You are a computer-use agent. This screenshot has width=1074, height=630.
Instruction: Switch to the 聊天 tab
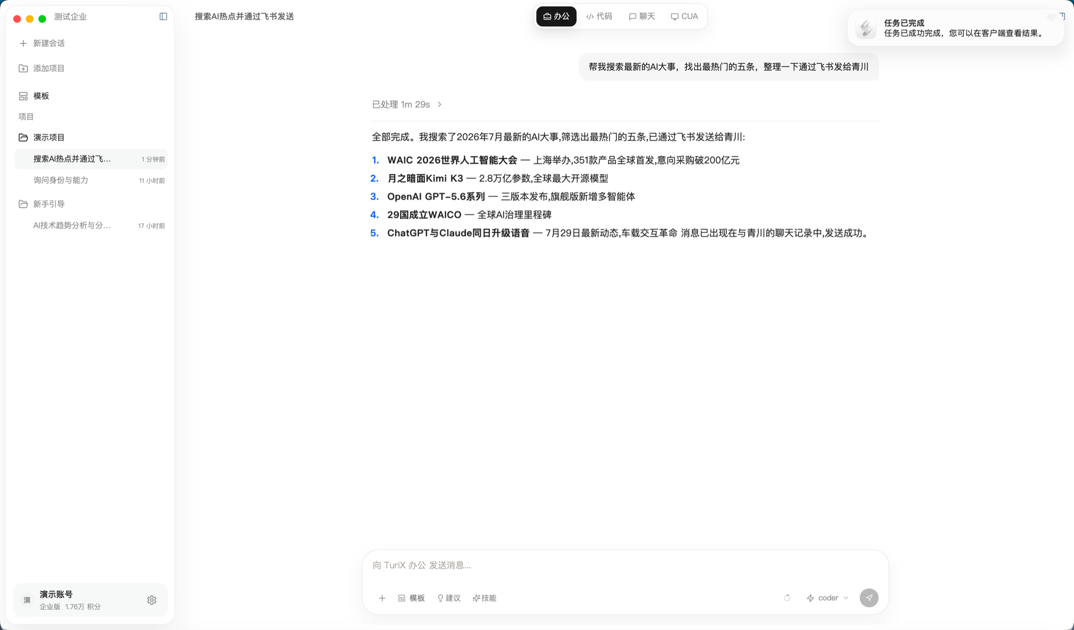pos(642,17)
